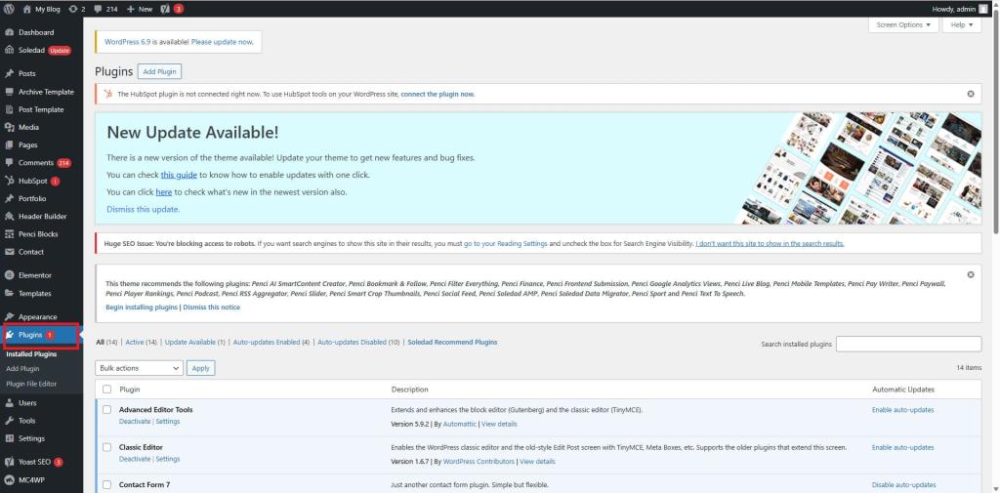Open the Add Plugin submenu item
This screenshot has height=493, width=1000.
click(x=23, y=369)
